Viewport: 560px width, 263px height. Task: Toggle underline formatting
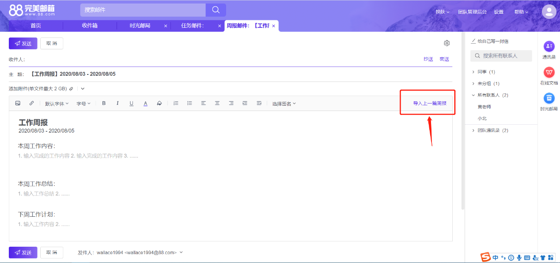pyautogui.click(x=131, y=104)
